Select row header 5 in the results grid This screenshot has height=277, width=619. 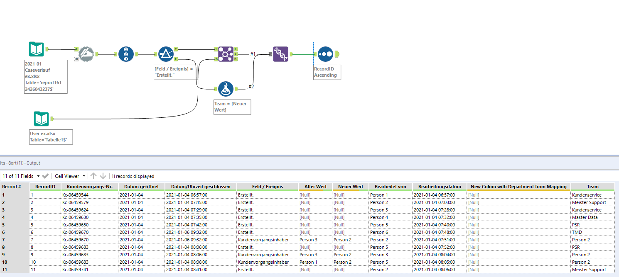[x=12, y=225]
